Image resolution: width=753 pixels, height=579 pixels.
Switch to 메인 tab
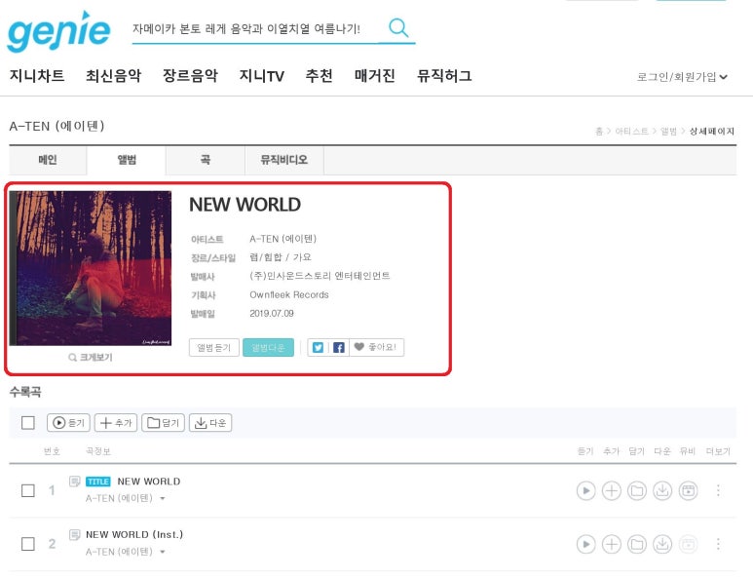(48, 160)
